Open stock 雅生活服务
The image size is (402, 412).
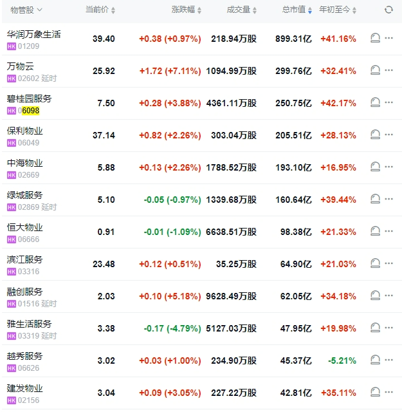coord(29,324)
